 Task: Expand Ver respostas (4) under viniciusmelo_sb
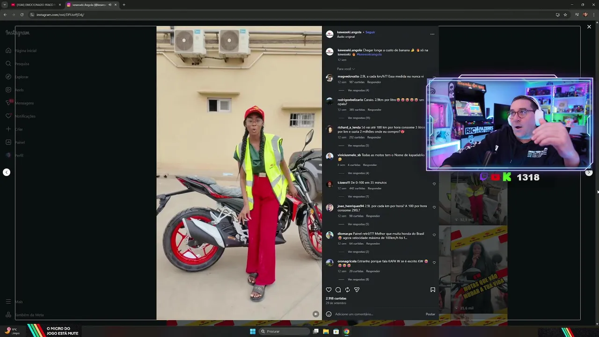[x=358, y=173]
